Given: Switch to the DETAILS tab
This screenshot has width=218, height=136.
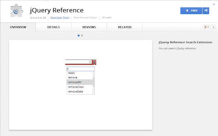Looking at the screenshot, I should click(53, 27).
